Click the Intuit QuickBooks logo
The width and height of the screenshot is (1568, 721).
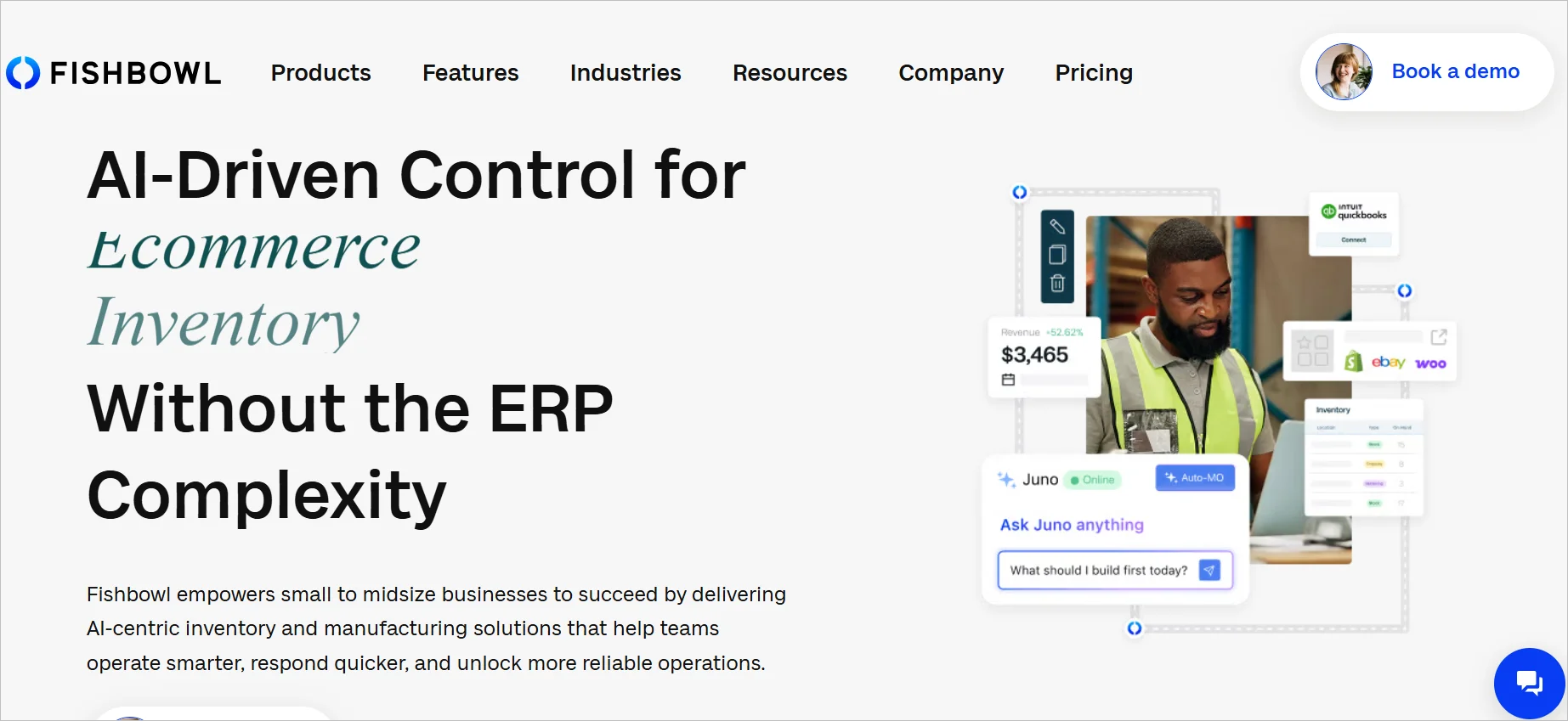[x=1354, y=210]
